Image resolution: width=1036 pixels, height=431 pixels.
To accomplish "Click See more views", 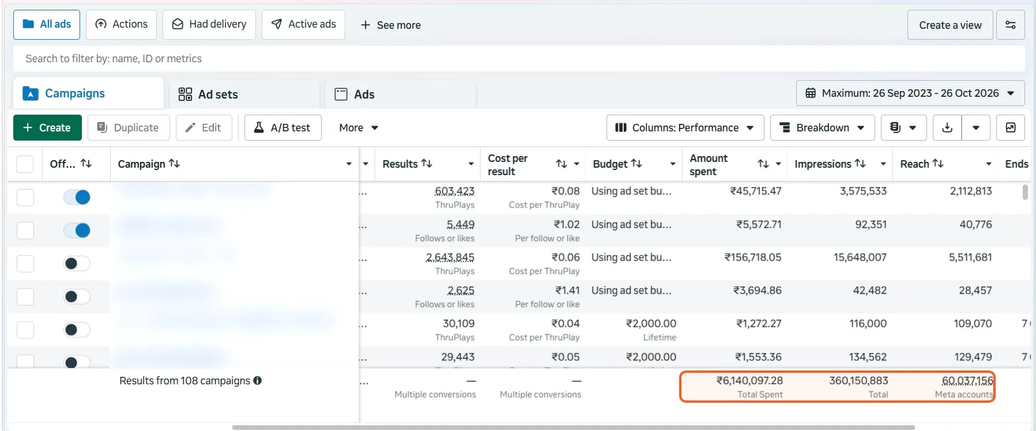I will [x=390, y=25].
